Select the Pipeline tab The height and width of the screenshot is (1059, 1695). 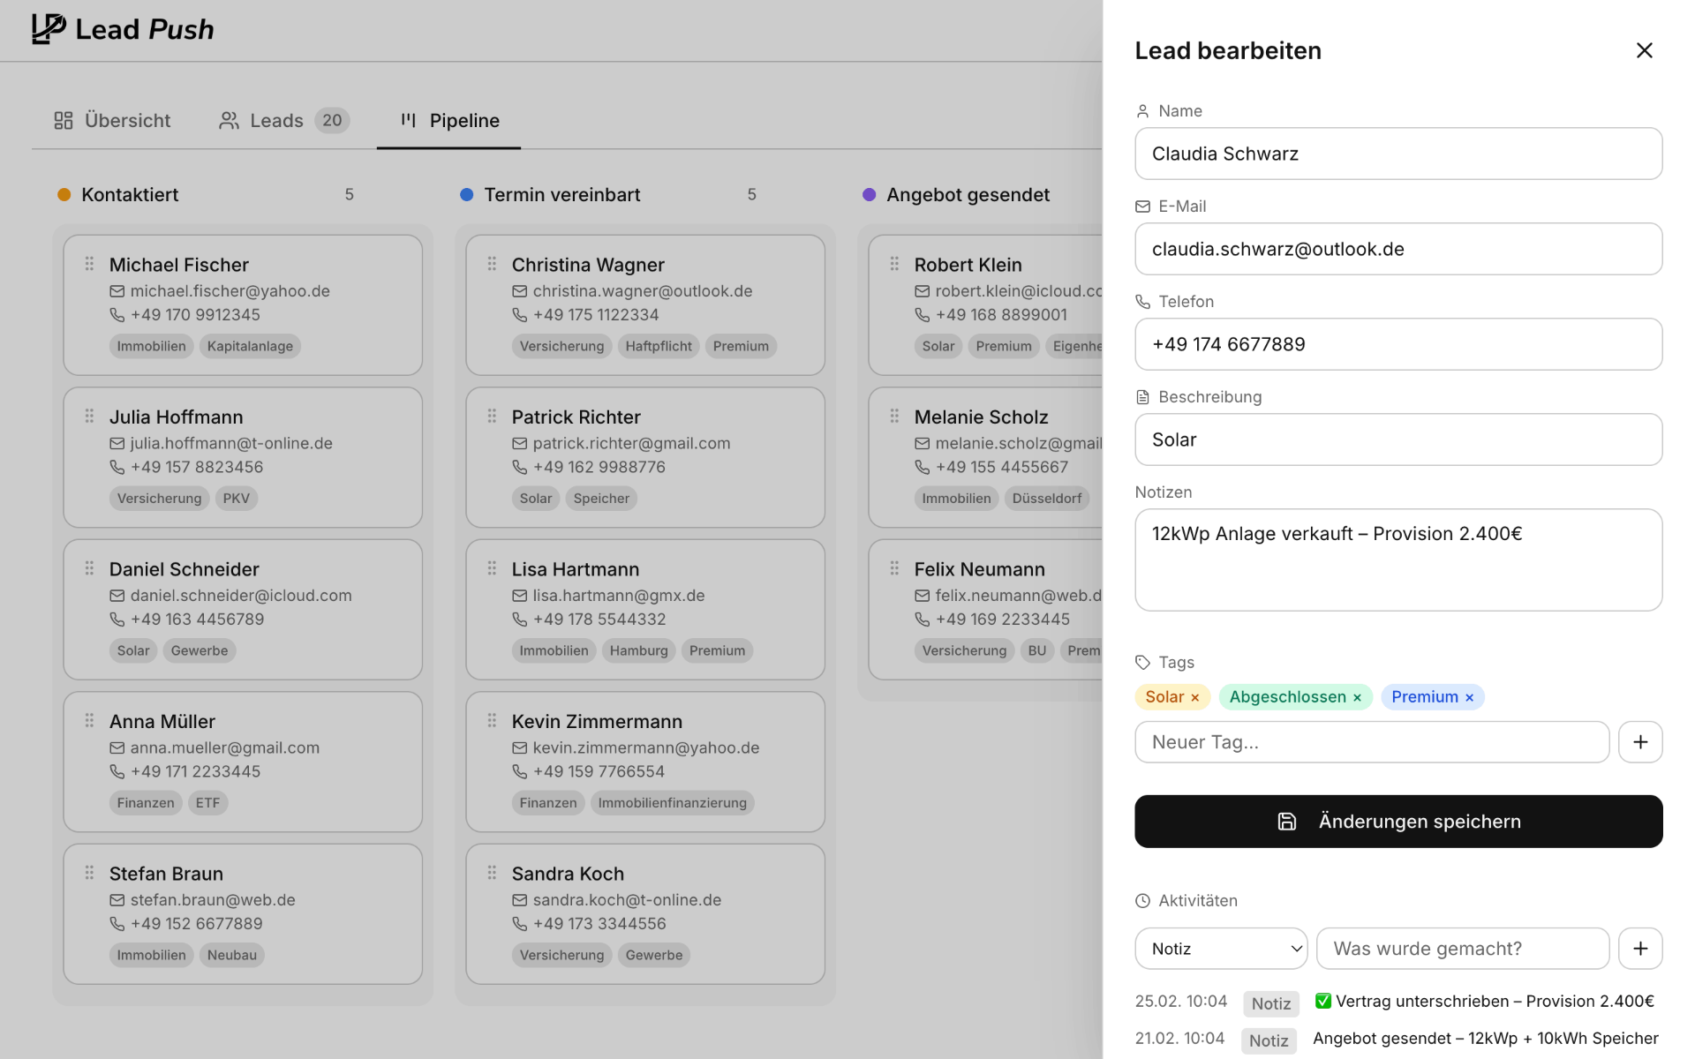[450, 121]
